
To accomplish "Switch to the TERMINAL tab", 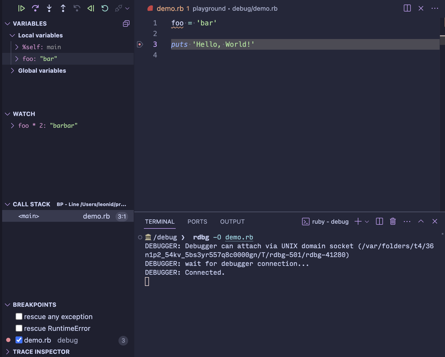I will [160, 222].
